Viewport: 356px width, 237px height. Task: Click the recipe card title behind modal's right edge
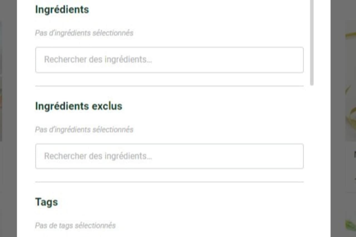coord(354,154)
